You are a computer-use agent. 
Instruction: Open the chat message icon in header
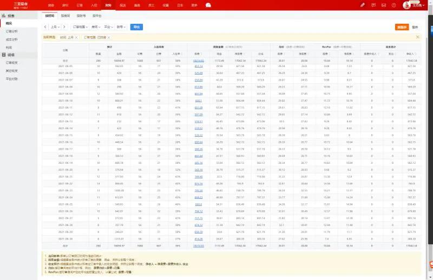coord(373,5)
